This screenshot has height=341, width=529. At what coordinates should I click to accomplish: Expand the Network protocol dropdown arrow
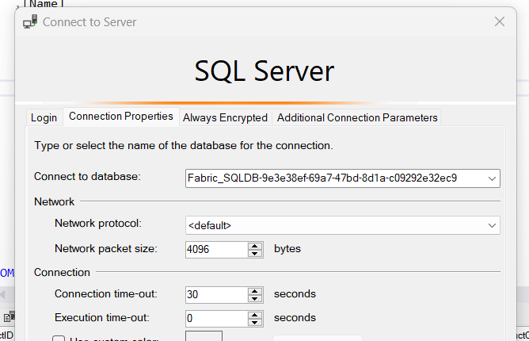[x=492, y=225]
